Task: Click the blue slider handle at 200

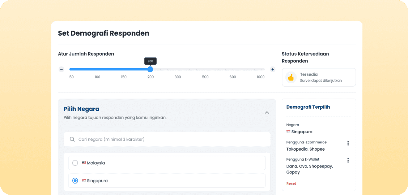Action: (150, 69)
